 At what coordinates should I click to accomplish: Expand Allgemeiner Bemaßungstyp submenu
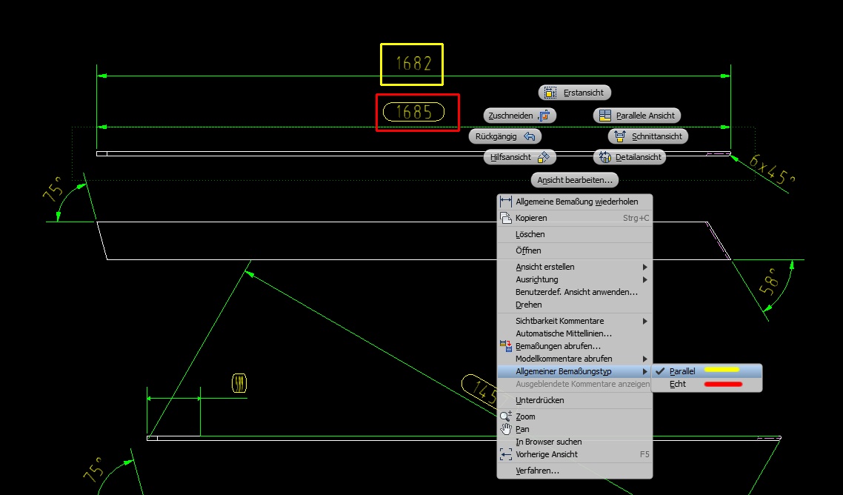[575, 371]
